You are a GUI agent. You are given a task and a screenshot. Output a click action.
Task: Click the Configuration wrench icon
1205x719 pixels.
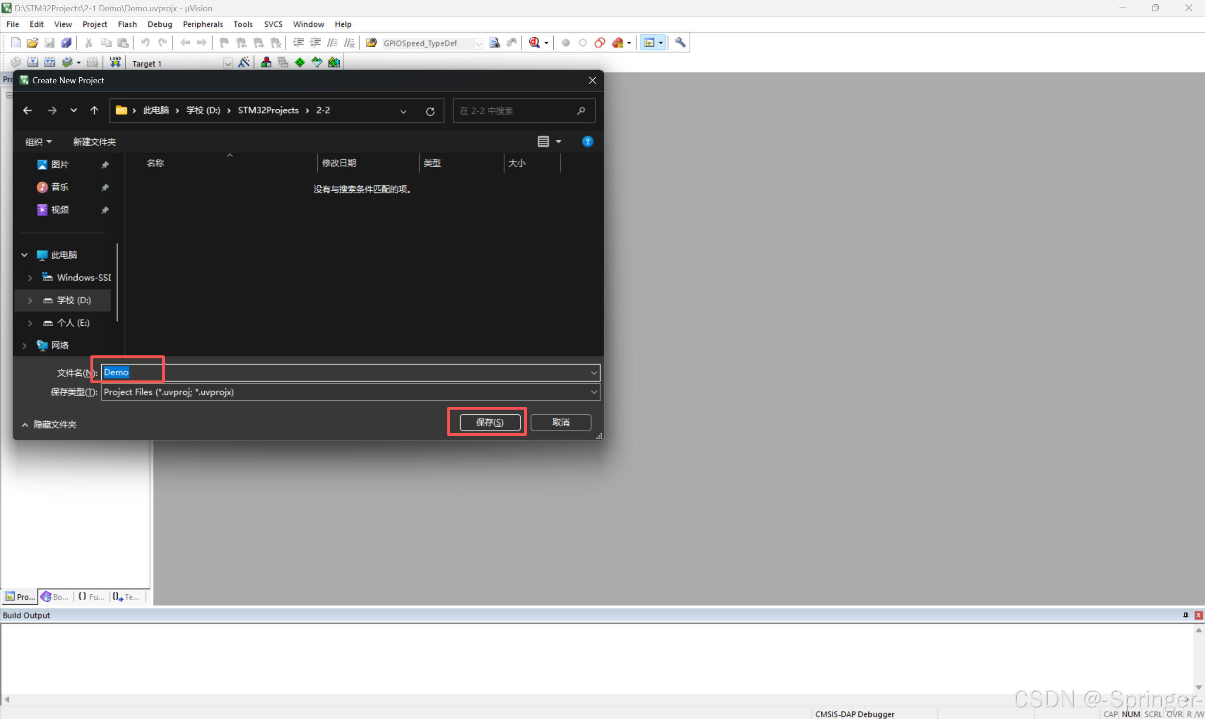pos(680,43)
